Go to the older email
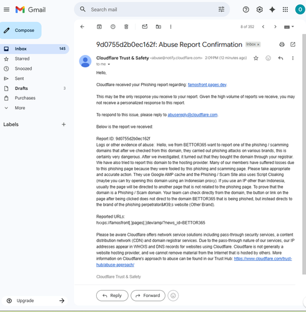The height and width of the screenshot is (312, 306). (275, 27)
